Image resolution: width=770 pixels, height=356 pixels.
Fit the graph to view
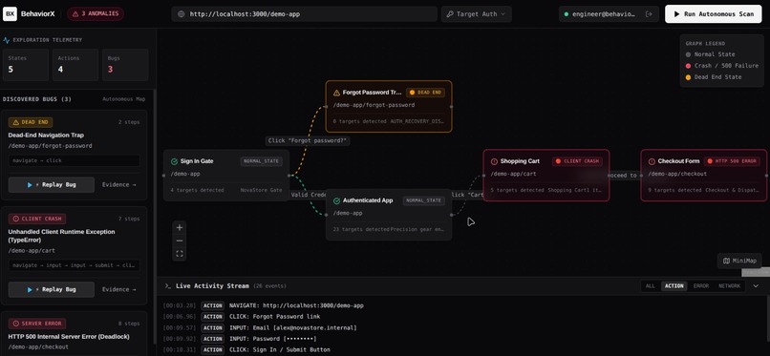click(180, 254)
